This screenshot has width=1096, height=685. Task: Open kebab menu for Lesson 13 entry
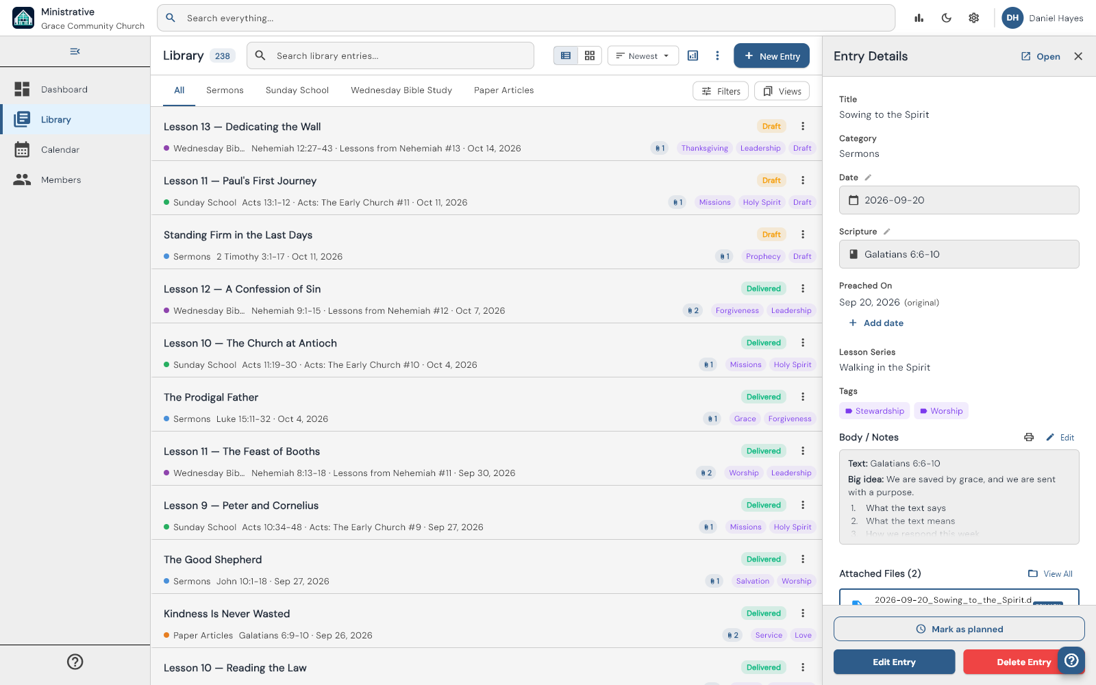pyautogui.click(x=803, y=126)
